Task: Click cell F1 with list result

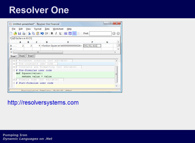Action: pyautogui.click(x=92, y=46)
